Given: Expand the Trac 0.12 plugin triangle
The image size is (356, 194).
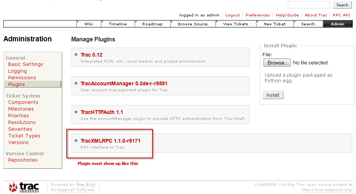Looking at the screenshot, I should (x=76, y=54).
